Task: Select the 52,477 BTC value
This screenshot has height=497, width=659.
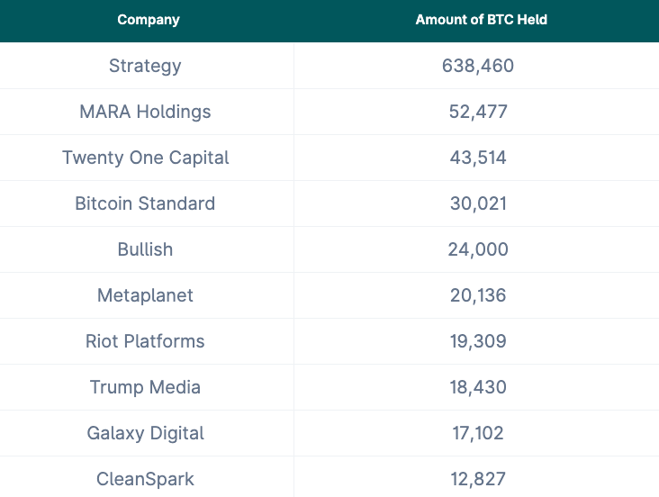Action: [x=478, y=112]
